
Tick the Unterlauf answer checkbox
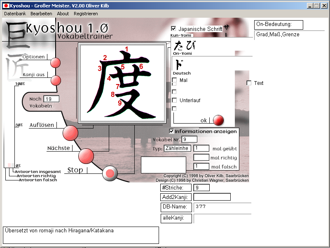click(174, 100)
